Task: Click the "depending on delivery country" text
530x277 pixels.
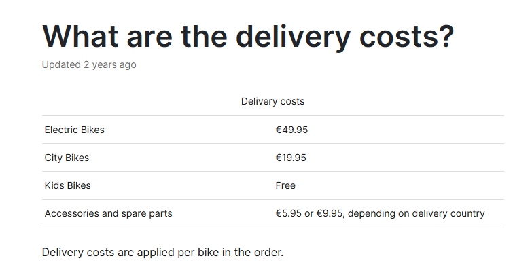Action: (416, 213)
